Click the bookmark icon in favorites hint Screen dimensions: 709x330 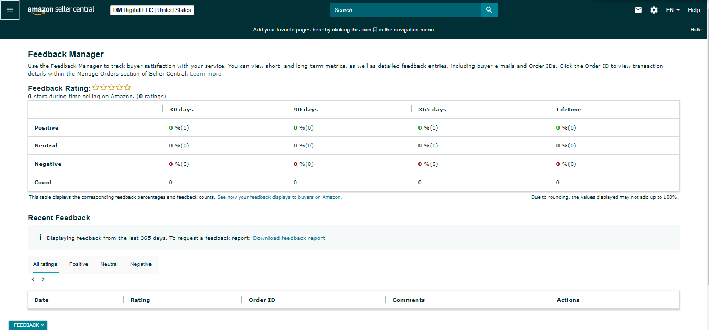pyautogui.click(x=375, y=30)
